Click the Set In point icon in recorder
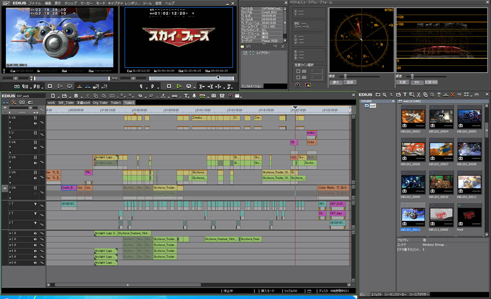The width and height of the screenshot is (491, 299). (141, 86)
